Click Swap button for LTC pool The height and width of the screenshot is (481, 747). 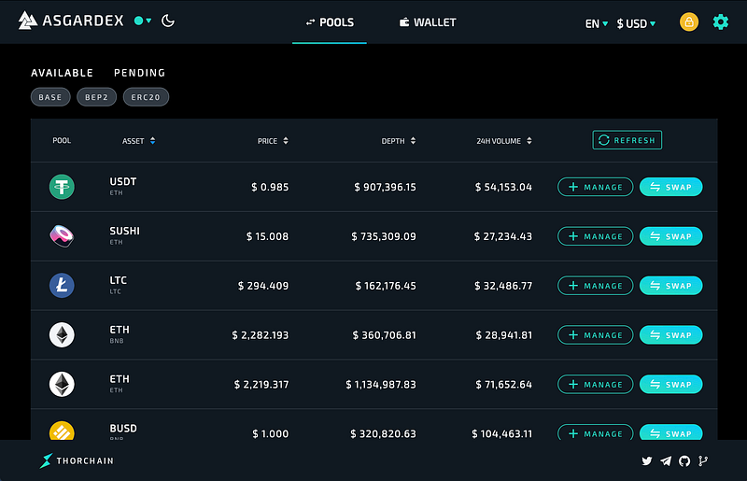tap(670, 286)
